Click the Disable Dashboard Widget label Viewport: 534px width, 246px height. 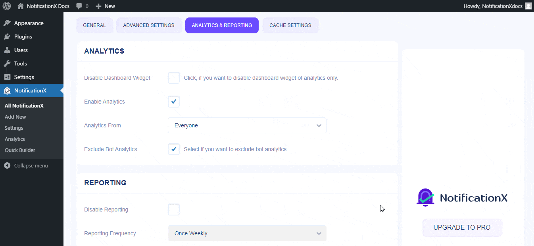[117, 78]
